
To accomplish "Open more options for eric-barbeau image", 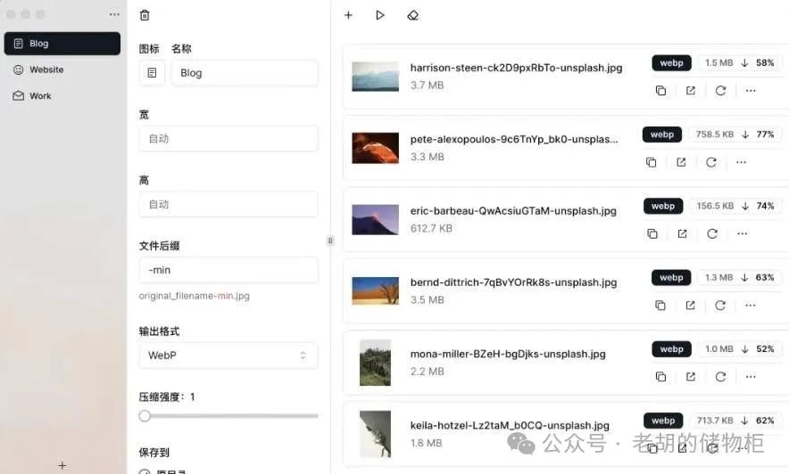I will pos(742,233).
